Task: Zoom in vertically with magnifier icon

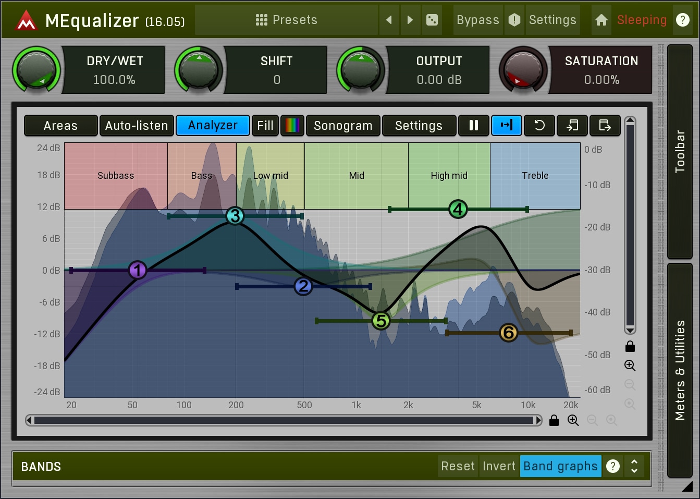Action: point(630,366)
